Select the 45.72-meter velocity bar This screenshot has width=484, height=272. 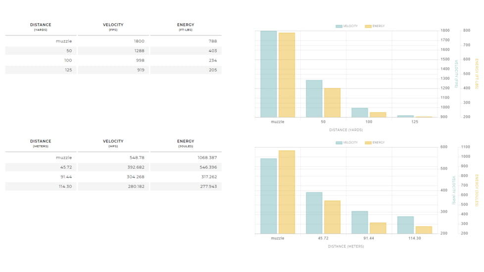click(x=314, y=213)
